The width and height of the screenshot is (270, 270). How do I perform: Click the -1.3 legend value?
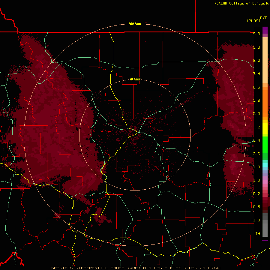(x=255, y=220)
